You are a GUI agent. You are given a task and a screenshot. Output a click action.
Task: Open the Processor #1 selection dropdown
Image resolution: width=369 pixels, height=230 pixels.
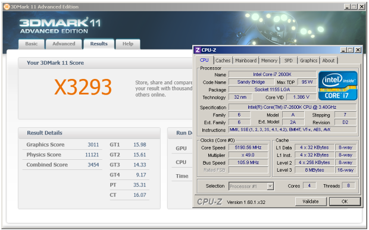tap(270, 186)
